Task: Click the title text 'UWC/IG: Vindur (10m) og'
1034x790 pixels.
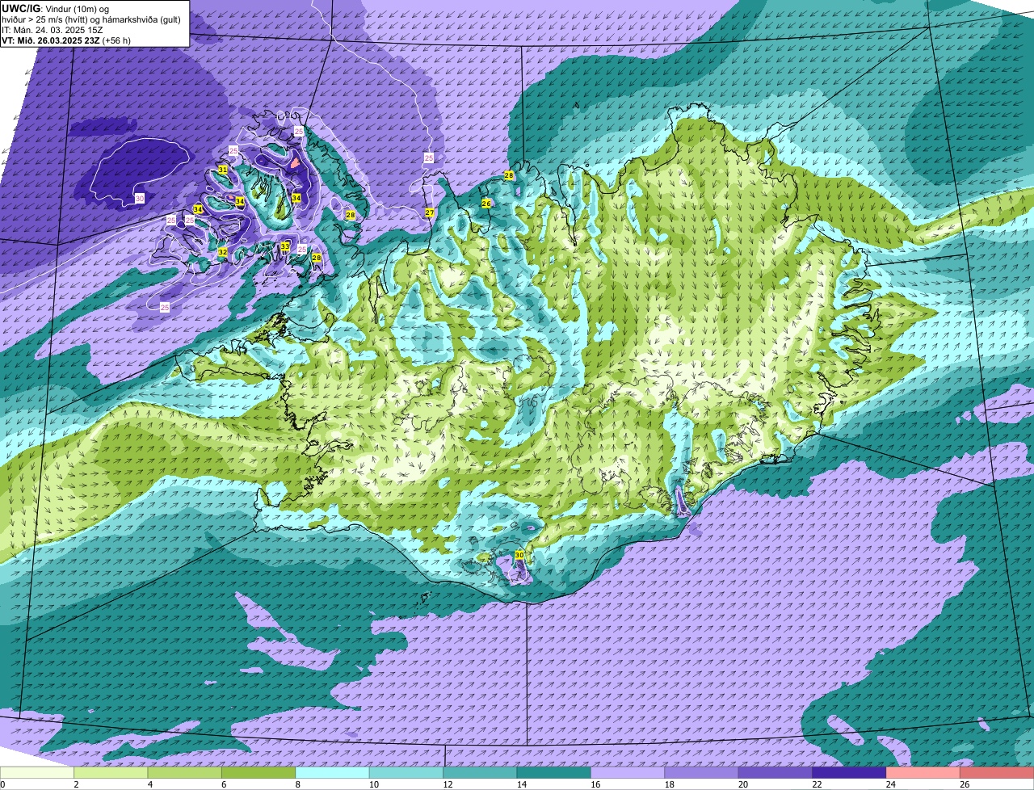Action: pyautogui.click(x=56, y=8)
